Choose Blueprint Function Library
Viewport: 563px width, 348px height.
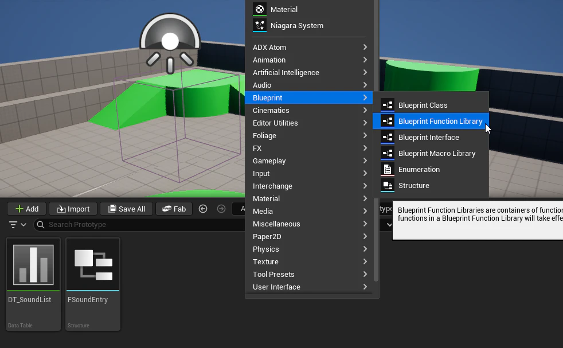coord(431,122)
